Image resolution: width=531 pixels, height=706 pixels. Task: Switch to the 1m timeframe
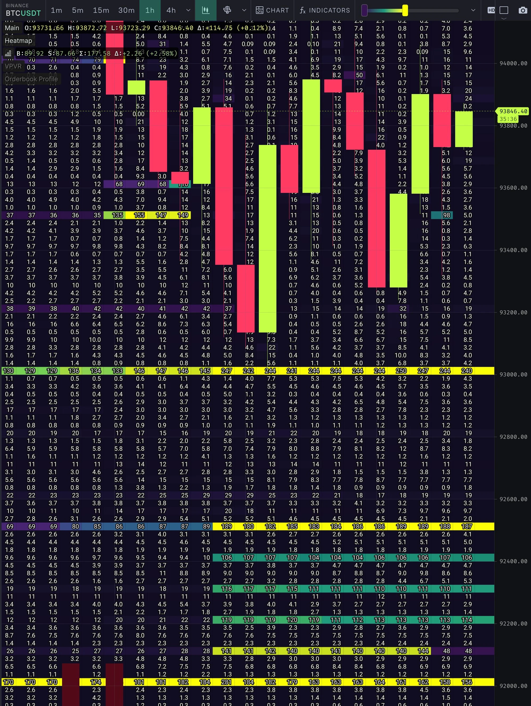point(56,10)
